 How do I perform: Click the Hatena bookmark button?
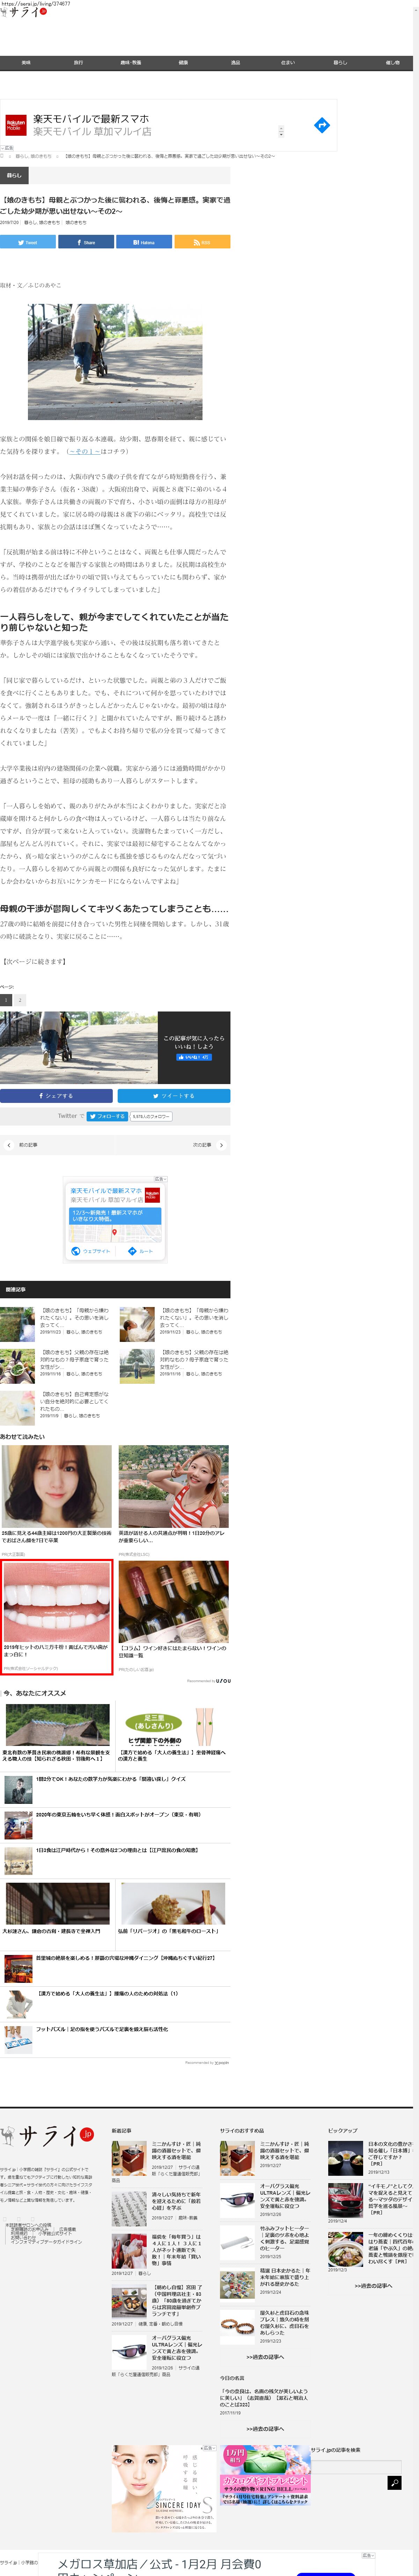coord(144,242)
